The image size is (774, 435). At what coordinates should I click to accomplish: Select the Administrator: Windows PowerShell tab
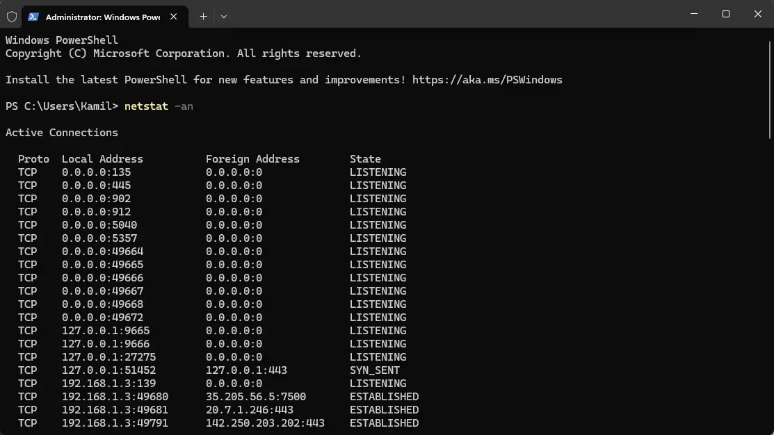click(105, 17)
